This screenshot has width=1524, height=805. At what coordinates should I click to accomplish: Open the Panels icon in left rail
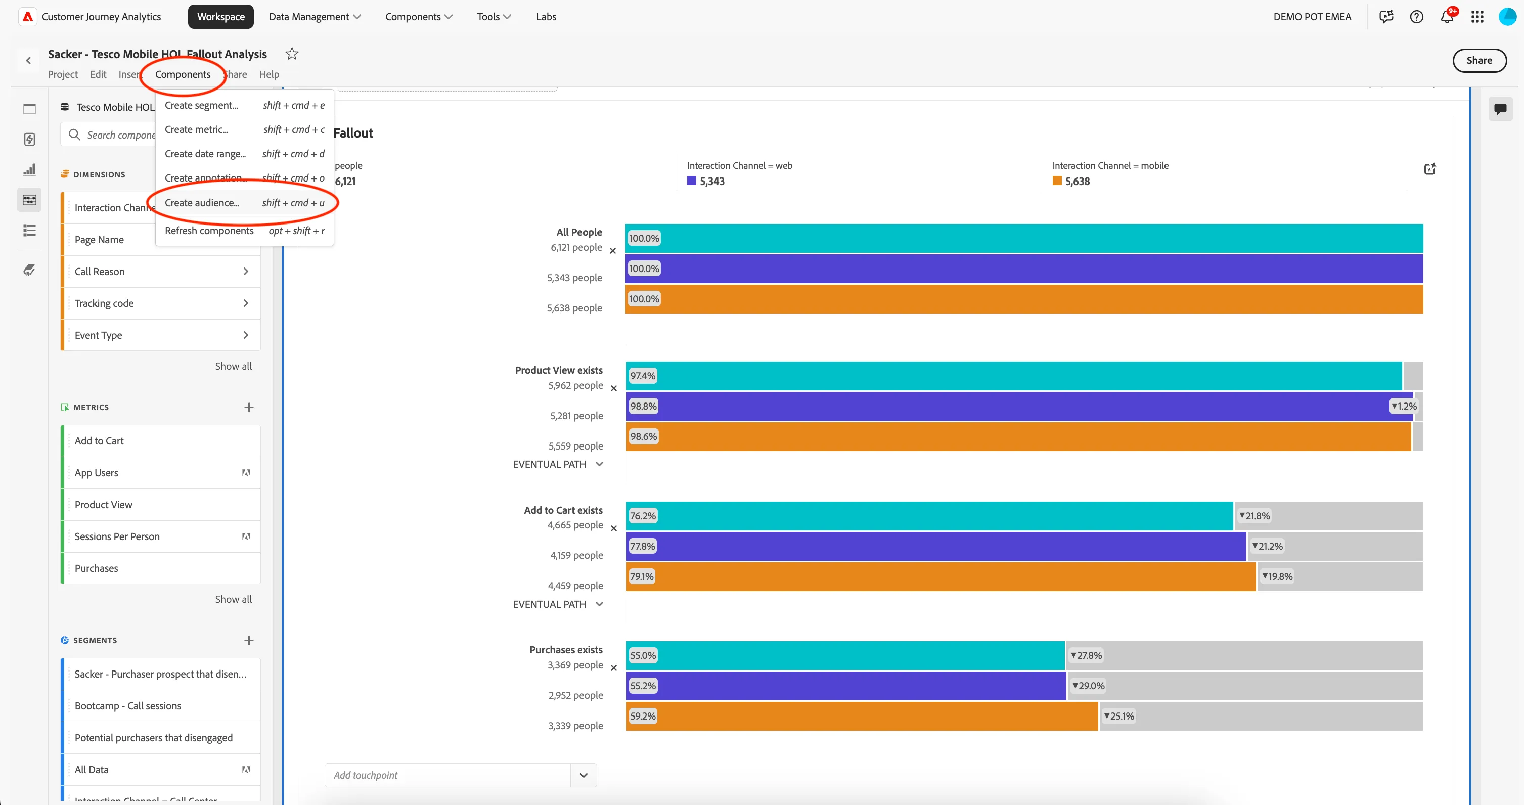coord(29,109)
